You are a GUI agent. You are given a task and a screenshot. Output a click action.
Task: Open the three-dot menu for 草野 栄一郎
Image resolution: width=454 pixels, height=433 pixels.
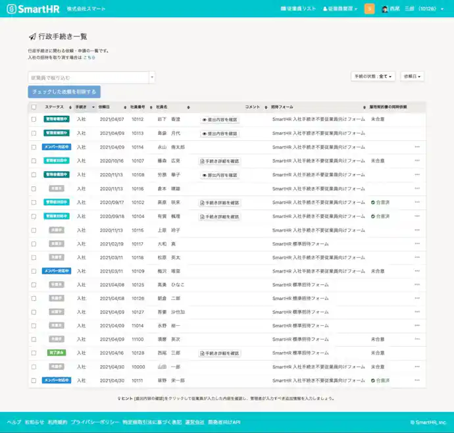pos(416,380)
